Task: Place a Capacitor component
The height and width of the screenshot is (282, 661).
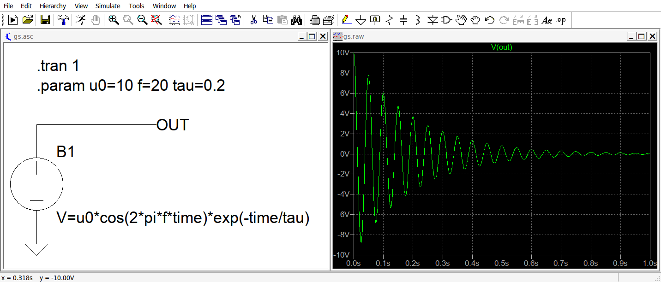Action: point(403,19)
